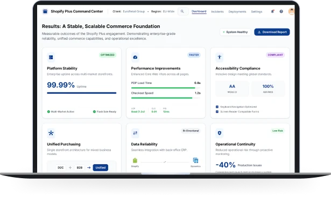This screenshot has height=197, width=331.
Task: Open the search magnifier button
Action: [x=182, y=11]
